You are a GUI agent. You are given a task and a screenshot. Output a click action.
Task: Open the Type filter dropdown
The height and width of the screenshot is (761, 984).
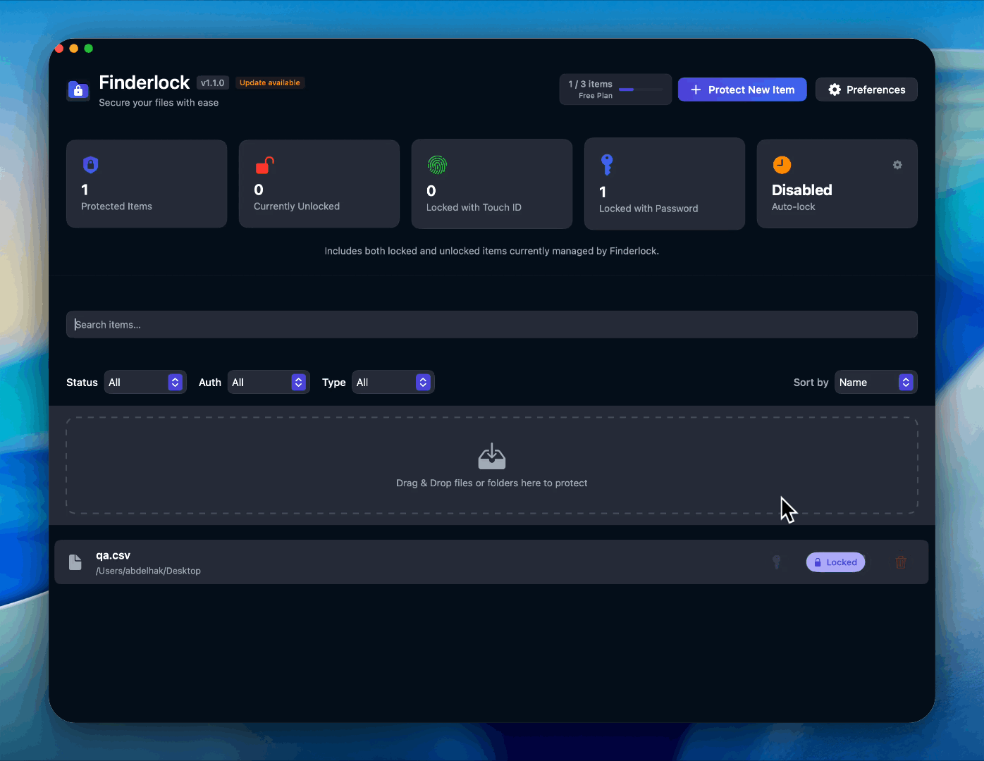pyautogui.click(x=393, y=382)
